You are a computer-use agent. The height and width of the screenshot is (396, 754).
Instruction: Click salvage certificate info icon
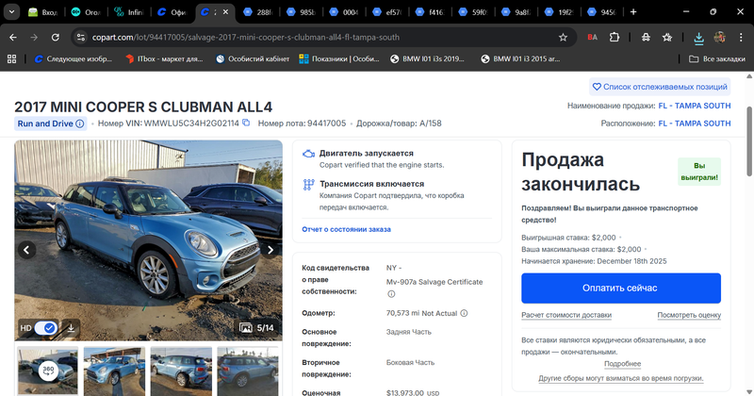(391, 293)
